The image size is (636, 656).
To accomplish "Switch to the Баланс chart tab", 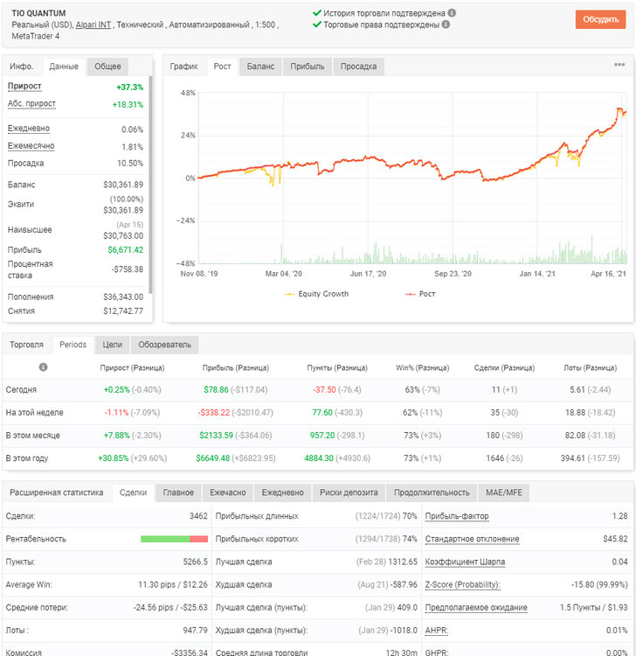I will pos(260,66).
